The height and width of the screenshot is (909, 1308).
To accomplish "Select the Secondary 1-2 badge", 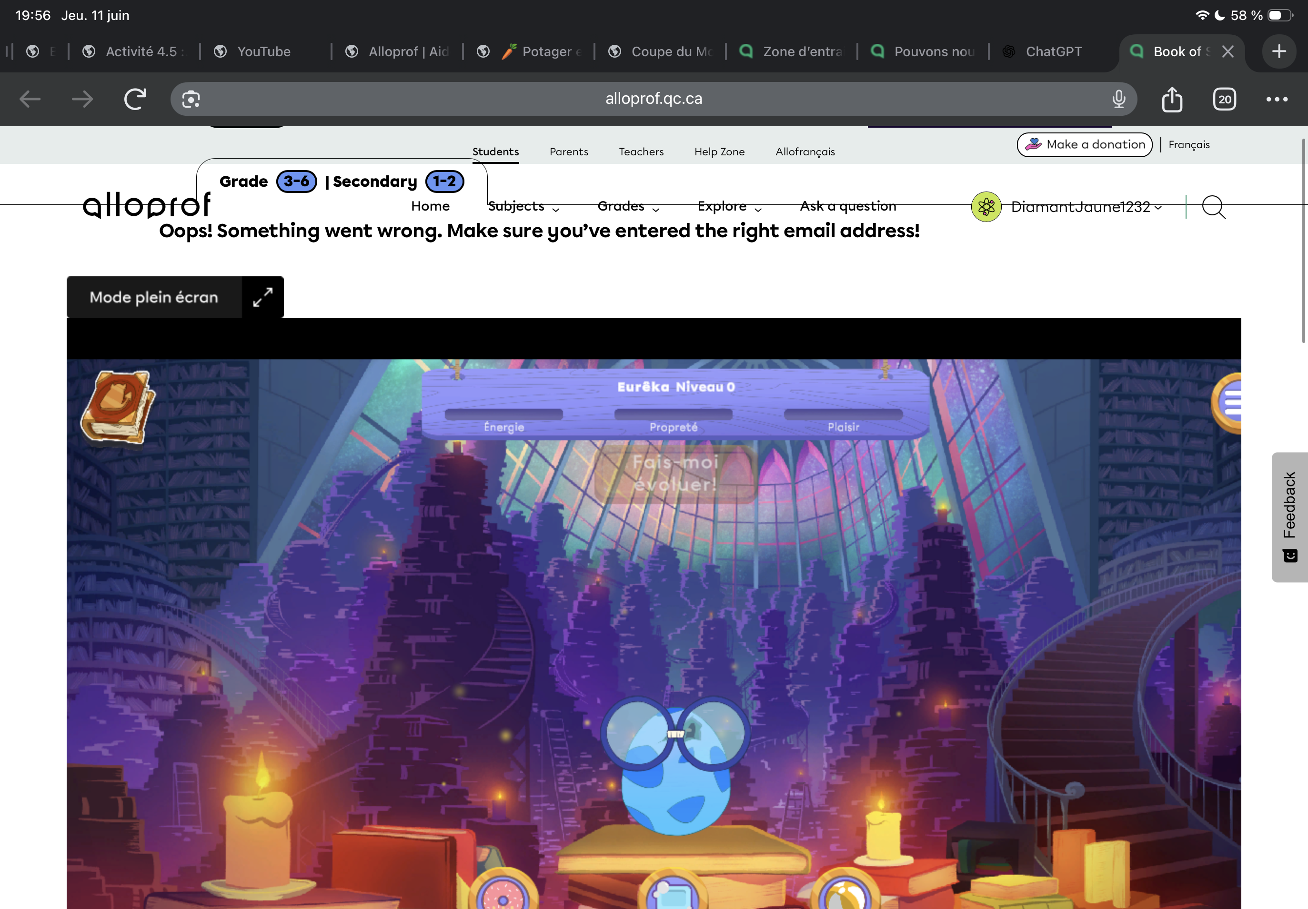I will pos(445,182).
